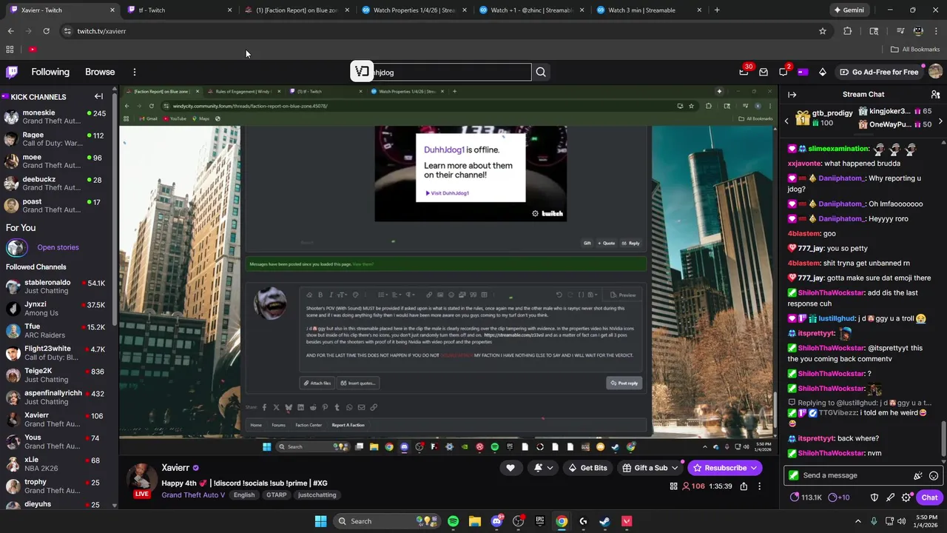
Task: Open the chat community users icon
Action: click(935, 94)
